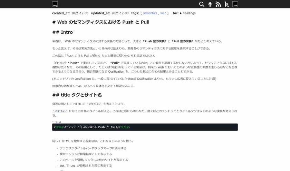Click the up-arrow back-to-top icon
The height and width of the screenshot is (171, 290).
click(x=210, y=4)
